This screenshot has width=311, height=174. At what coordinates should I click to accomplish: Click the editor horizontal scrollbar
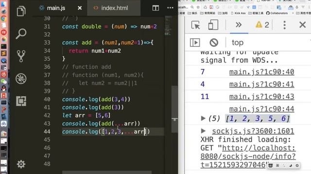point(107,173)
